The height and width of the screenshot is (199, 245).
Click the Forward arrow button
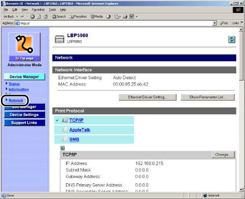(x=22, y=16)
